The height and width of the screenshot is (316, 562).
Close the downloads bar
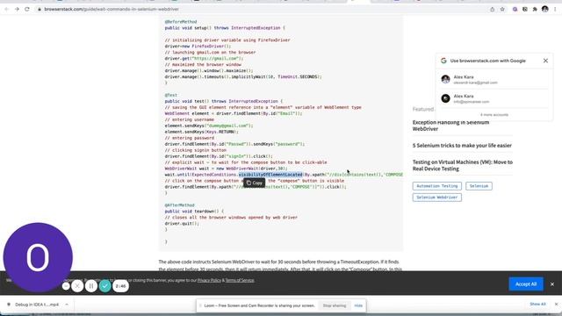pyautogui.click(x=556, y=305)
